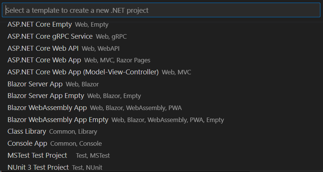The width and height of the screenshot is (323, 172).
Task: Choose the Blazor WebAssembly App template
Action: pyautogui.click(x=47, y=108)
